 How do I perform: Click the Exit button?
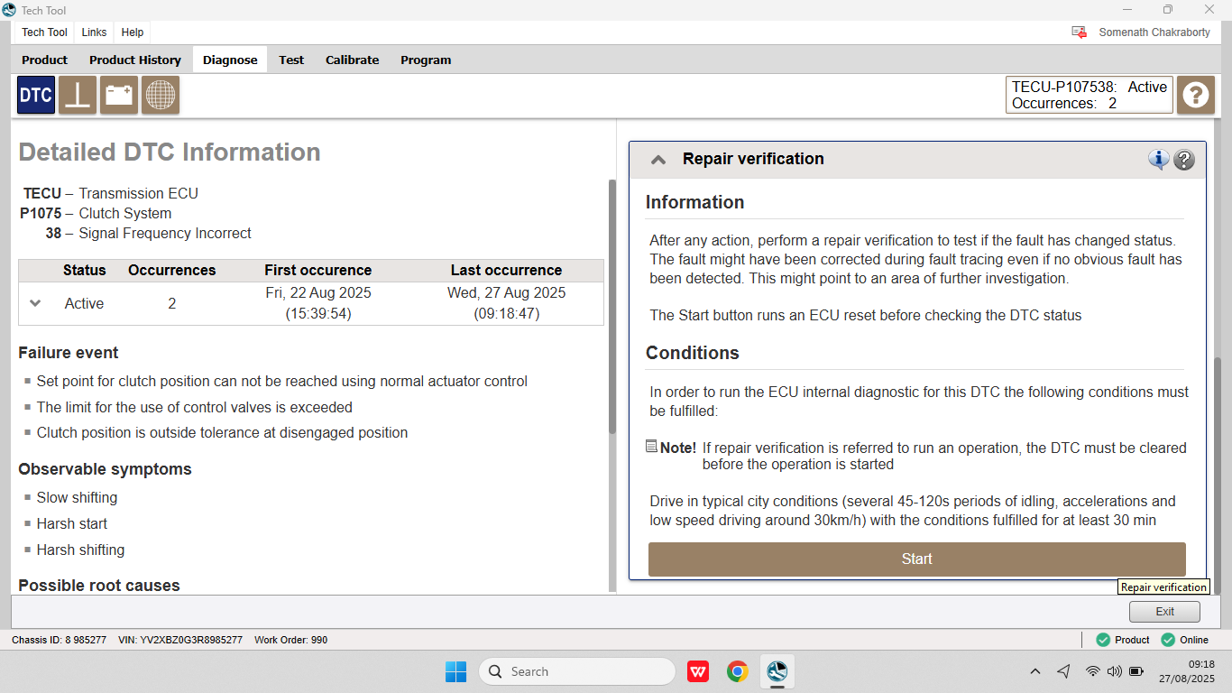point(1164,612)
